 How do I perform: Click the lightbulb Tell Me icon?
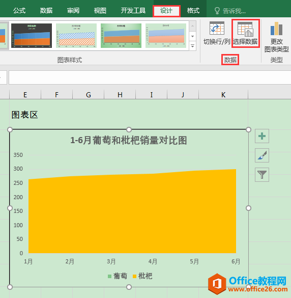point(217,11)
